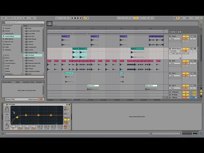
Task: Fold the Ghost Snare track arrow
Action: [170, 48]
